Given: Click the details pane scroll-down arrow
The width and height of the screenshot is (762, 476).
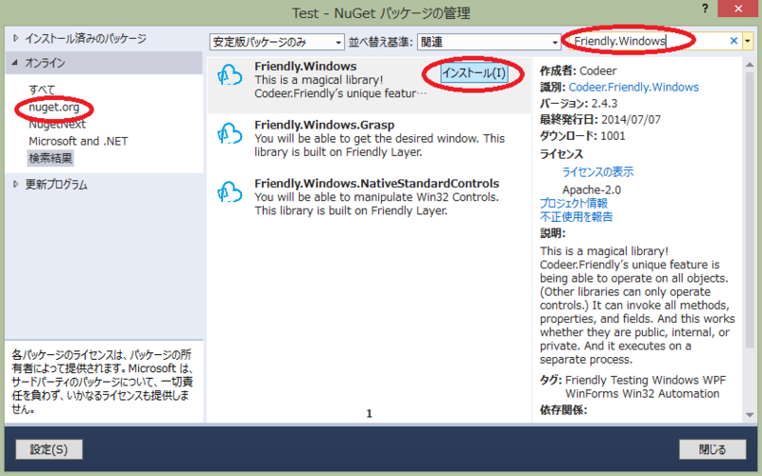Looking at the screenshot, I should (750, 414).
